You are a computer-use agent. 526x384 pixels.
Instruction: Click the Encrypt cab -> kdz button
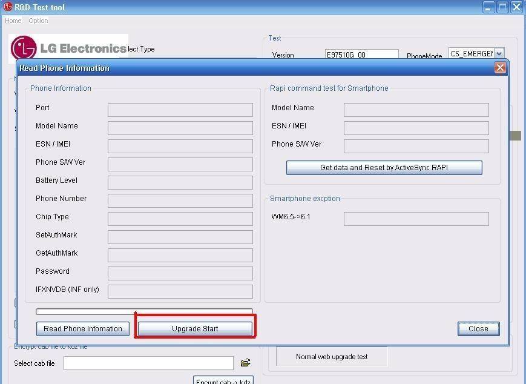click(223, 380)
